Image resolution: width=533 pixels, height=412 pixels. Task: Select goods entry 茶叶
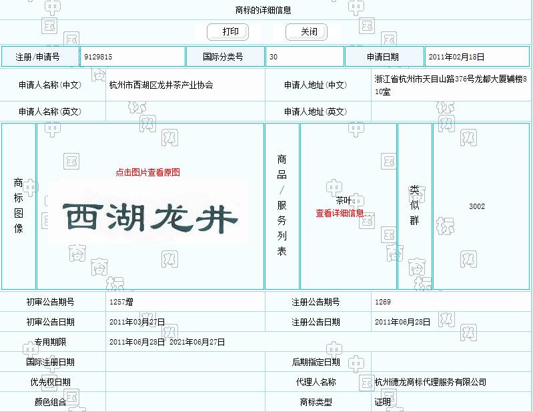click(x=344, y=200)
